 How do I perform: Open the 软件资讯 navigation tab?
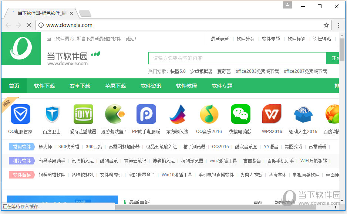(x=151, y=86)
